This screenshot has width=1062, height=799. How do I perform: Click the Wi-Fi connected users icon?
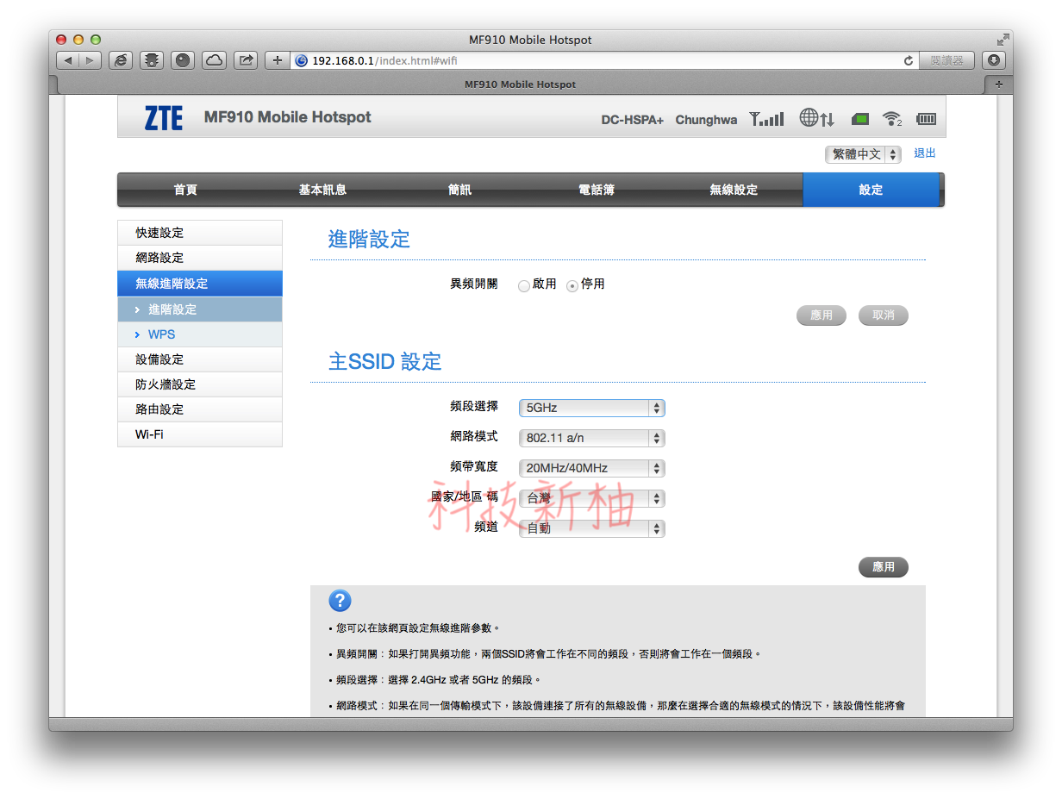click(892, 119)
